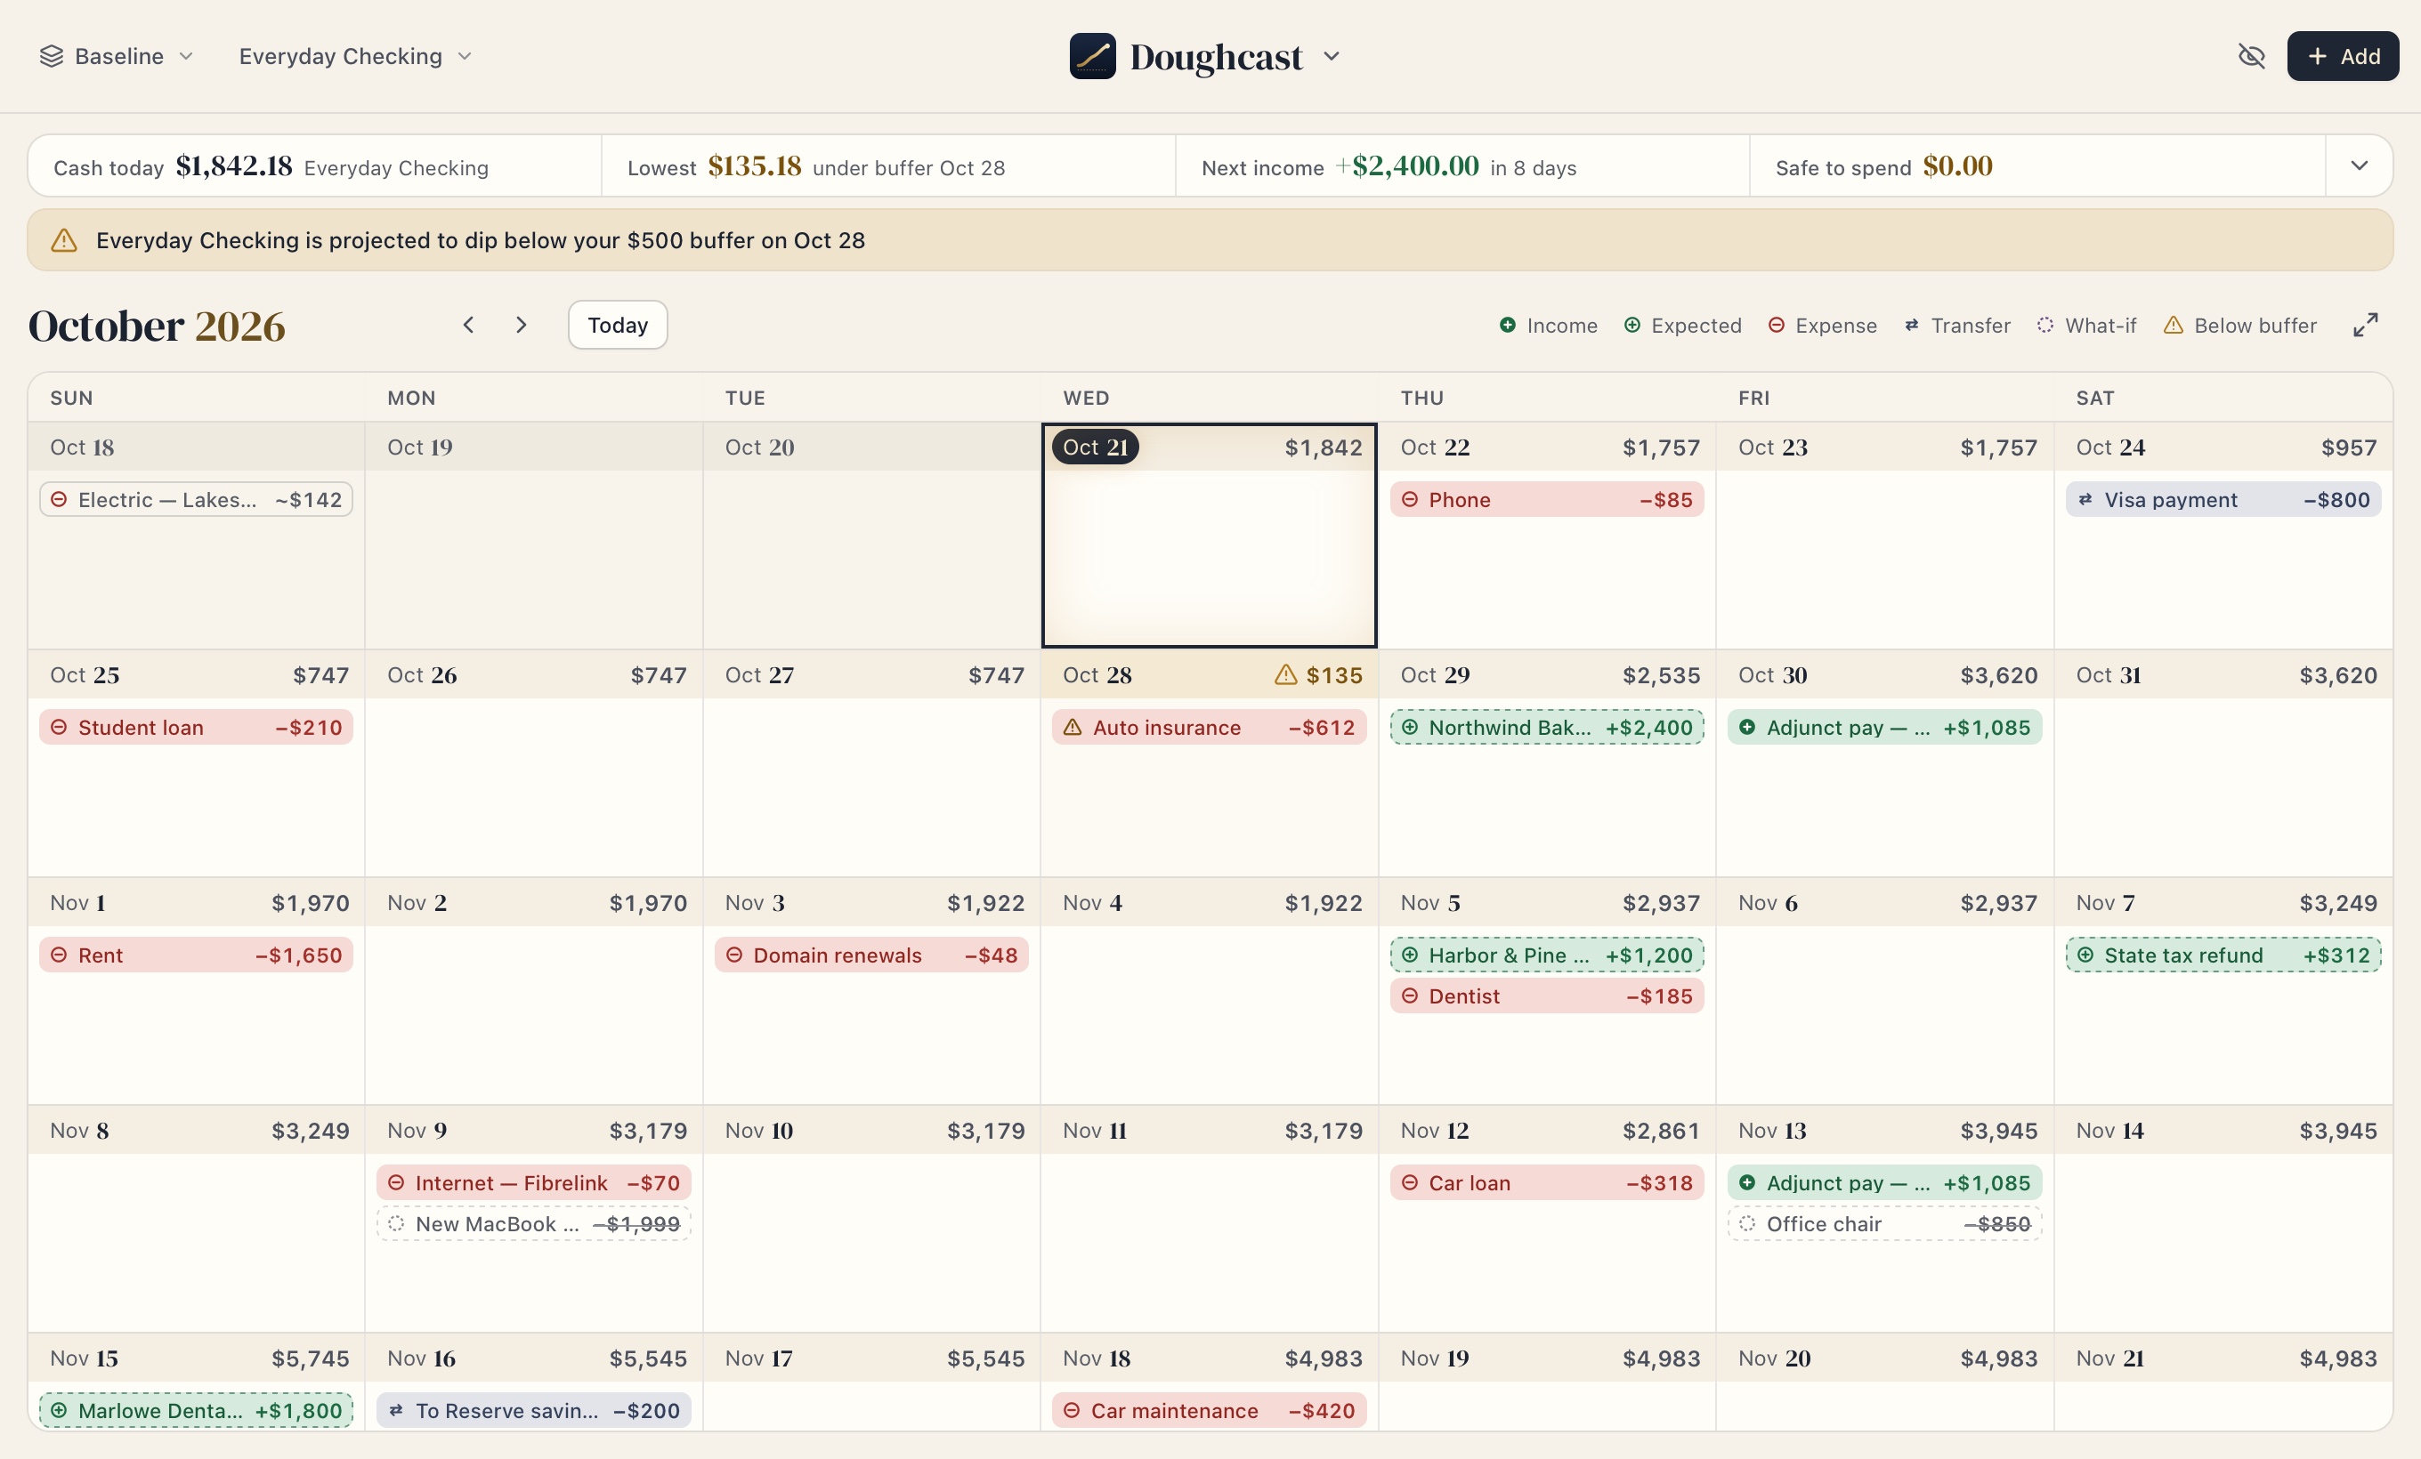Click the Marlowe Denta... expected income icon
The height and width of the screenshot is (1459, 2421).
59,1411
